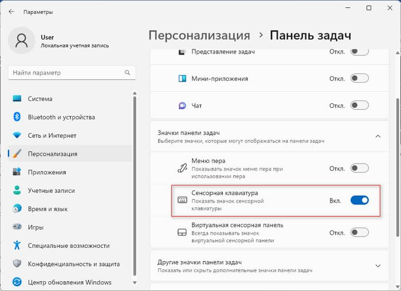This screenshot has height=291, width=401.
Task: Minimize the Параметры window
Action: tap(348, 8)
